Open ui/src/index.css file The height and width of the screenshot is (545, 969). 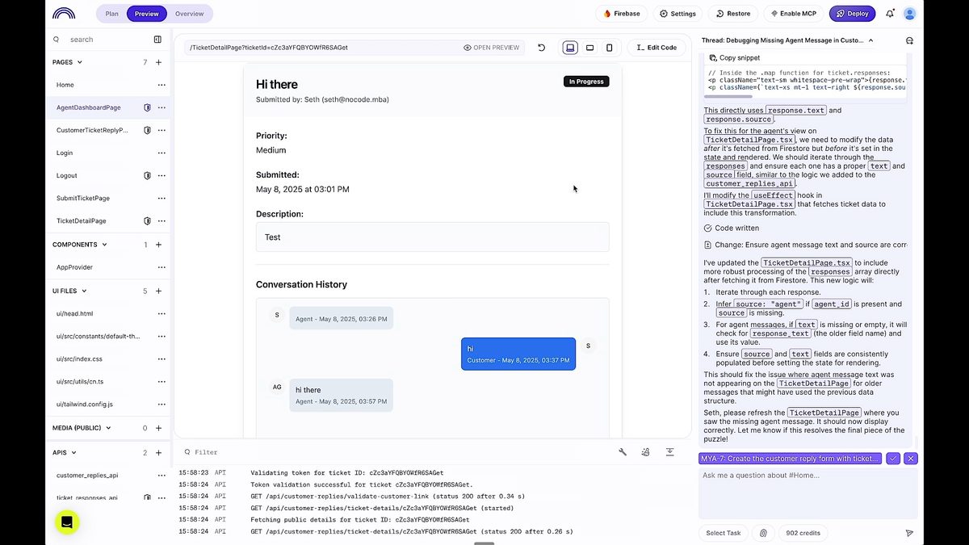coord(79,358)
